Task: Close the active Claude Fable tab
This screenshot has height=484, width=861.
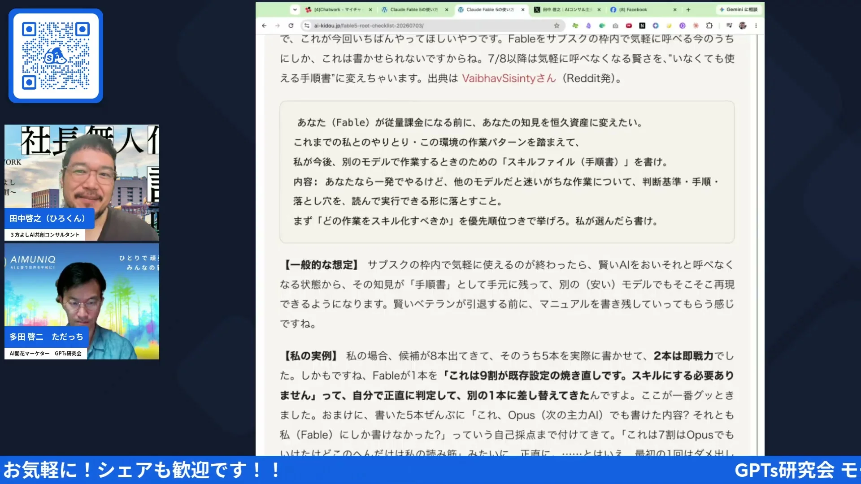Action: click(x=523, y=9)
